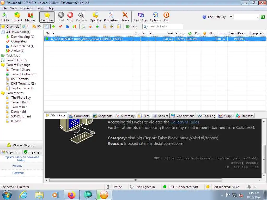This screenshot has width=267, height=200.
Task: Open DHT Torrents (68) list
Action: coord(23,84)
